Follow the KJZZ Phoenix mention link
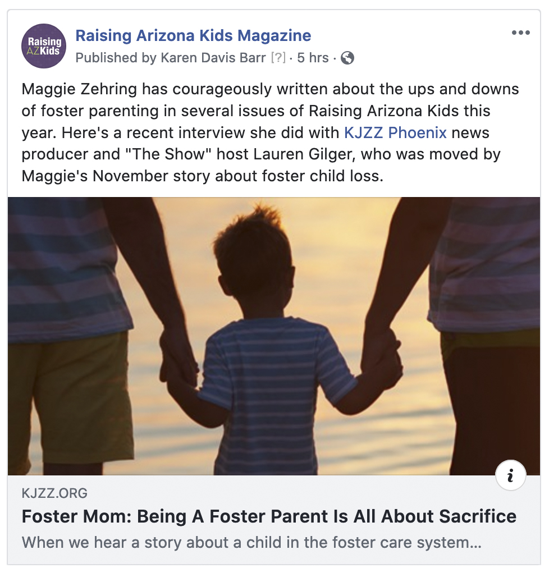549x577 pixels. (x=395, y=133)
